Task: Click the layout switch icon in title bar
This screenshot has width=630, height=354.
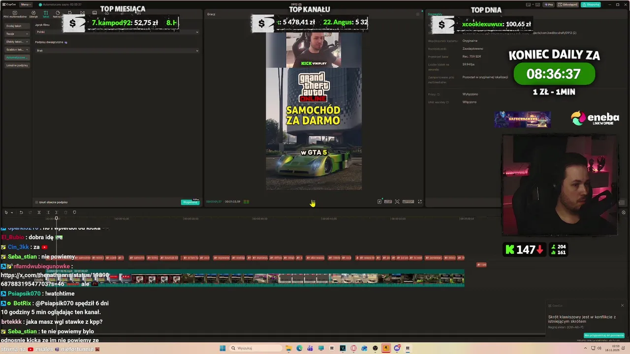Action: click(529, 4)
